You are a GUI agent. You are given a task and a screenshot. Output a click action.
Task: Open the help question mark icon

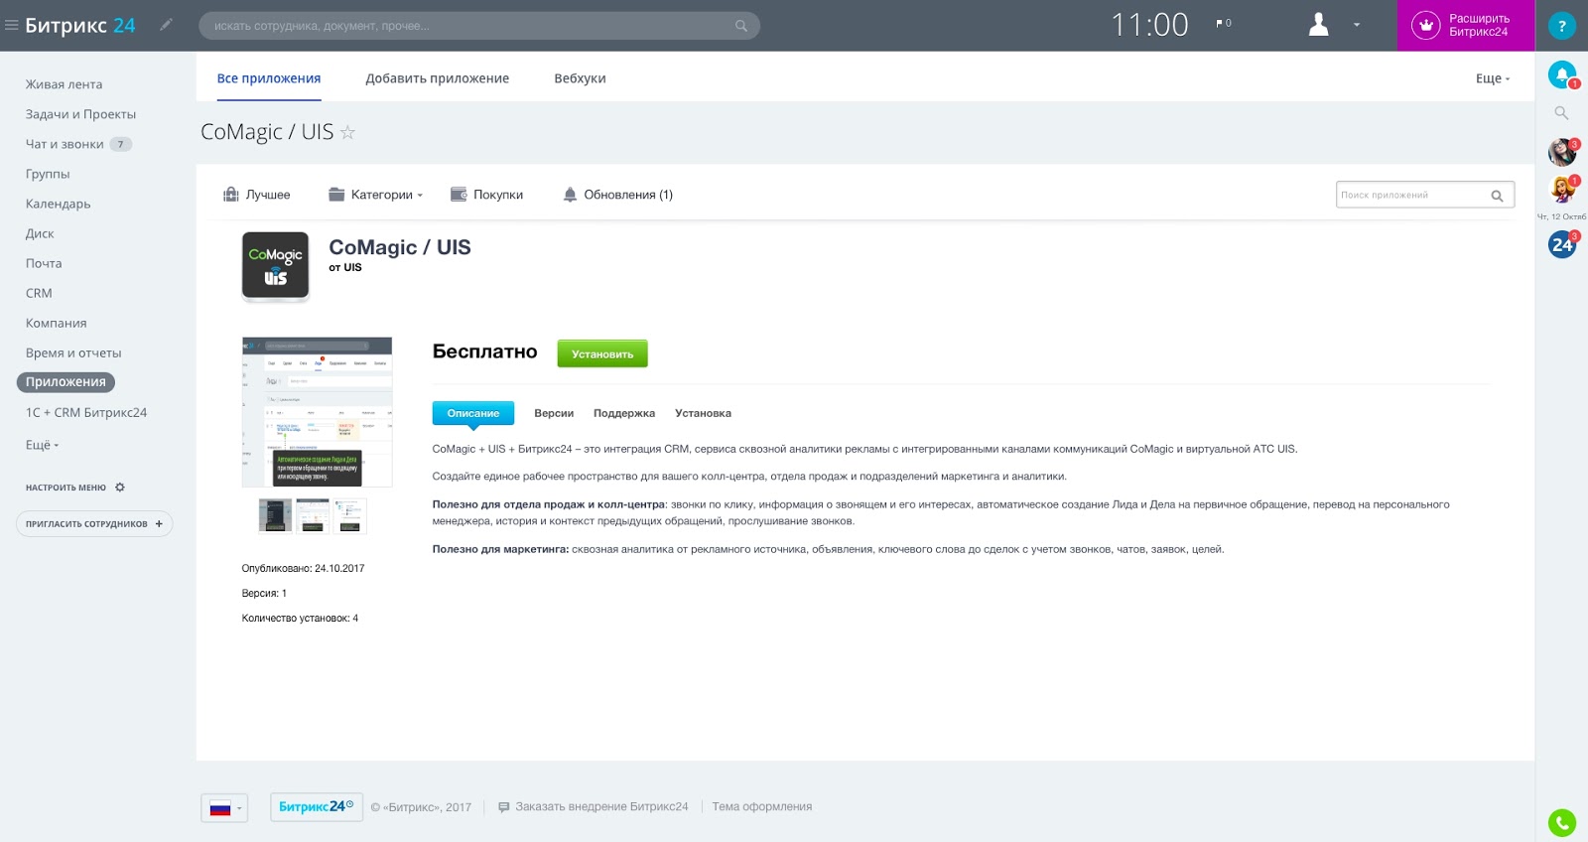(1561, 26)
